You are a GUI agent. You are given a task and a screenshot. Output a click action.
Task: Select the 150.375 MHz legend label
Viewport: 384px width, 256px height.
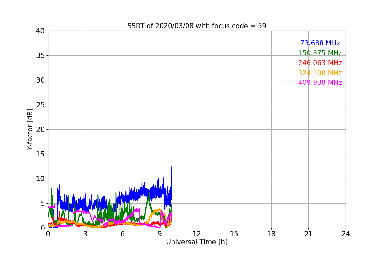tap(320, 53)
